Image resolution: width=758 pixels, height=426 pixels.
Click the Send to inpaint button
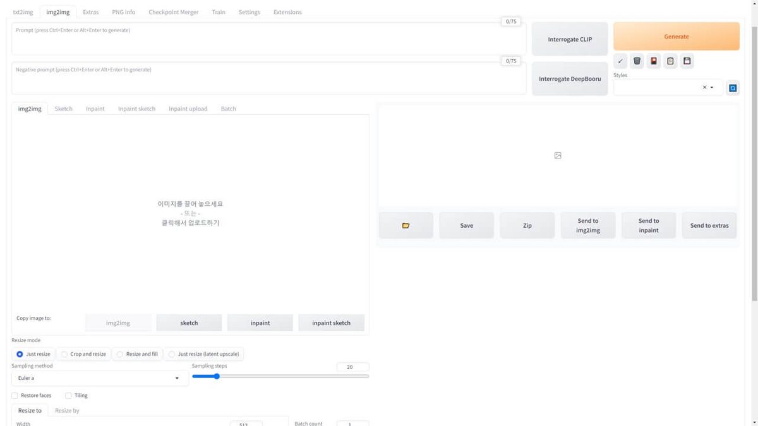(x=649, y=225)
